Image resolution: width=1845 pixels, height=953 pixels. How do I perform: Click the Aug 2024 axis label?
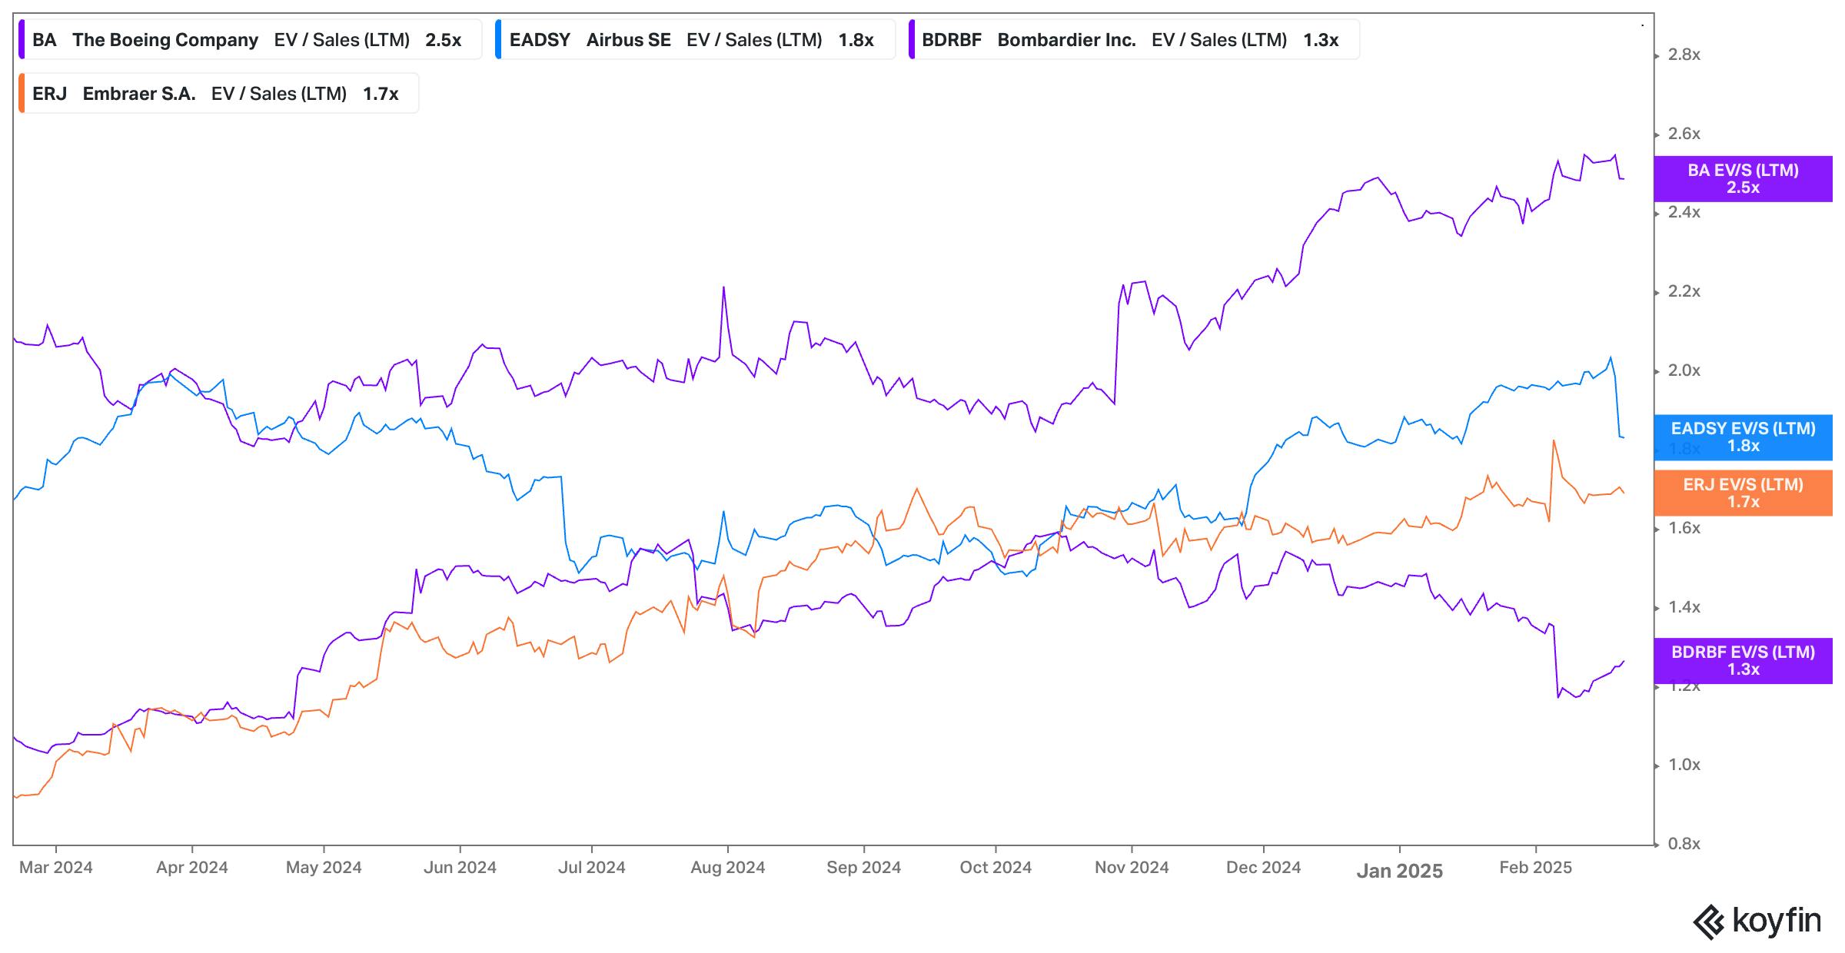727,868
